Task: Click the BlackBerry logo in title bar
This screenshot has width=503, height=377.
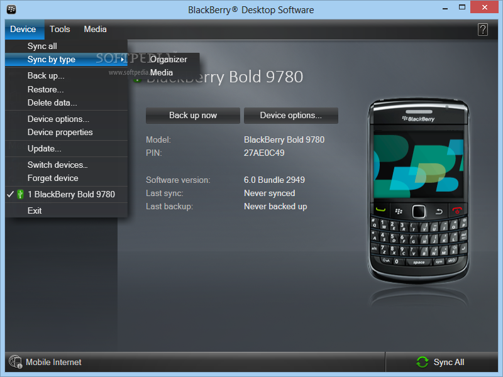Action: (11, 9)
